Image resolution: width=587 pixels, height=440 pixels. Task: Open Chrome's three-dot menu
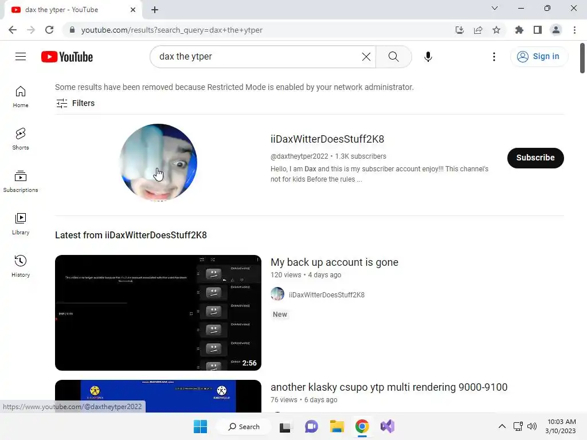(x=574, y=30)
